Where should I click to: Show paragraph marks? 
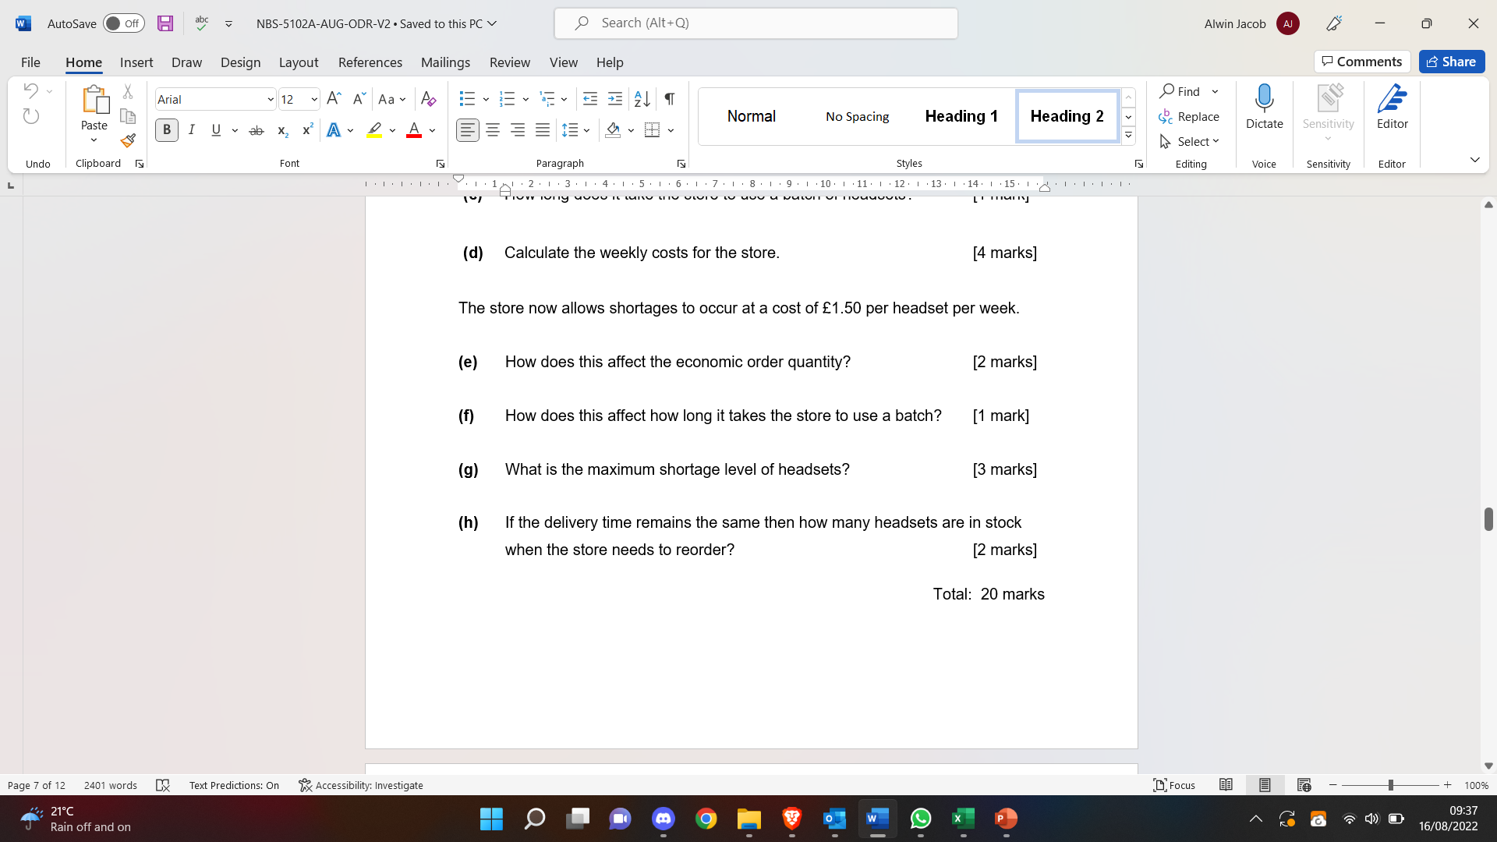pos(669,99)
